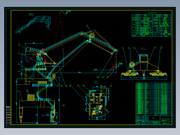This screenshot has height=135, width=180.
Task: Click callout number 5 label
Action: click(x=19, y=70)
